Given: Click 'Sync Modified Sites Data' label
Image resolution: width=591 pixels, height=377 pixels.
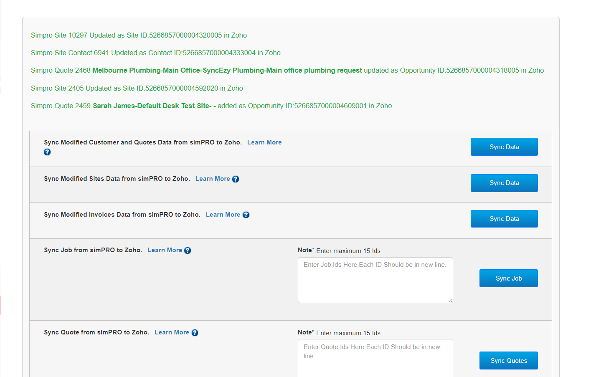Looking at the screenshot, I should coord(117,179).
